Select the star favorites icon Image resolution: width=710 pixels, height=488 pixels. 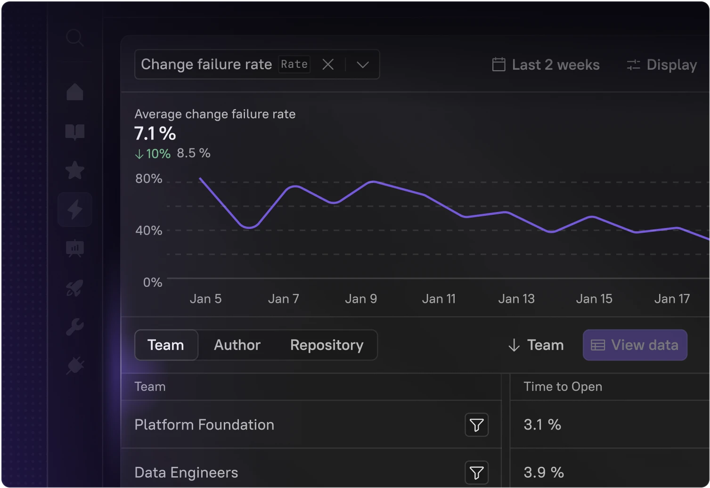[75, 171]
